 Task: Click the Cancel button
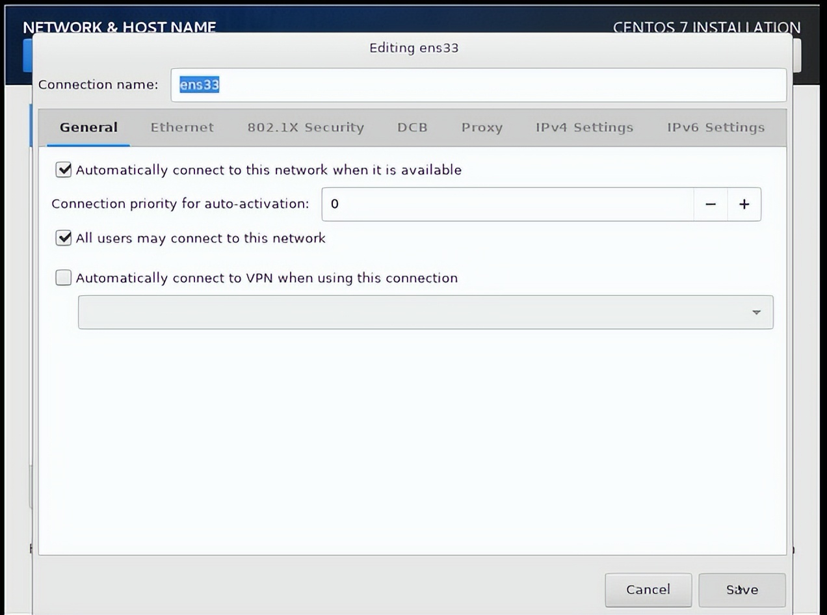pos(648,590)
